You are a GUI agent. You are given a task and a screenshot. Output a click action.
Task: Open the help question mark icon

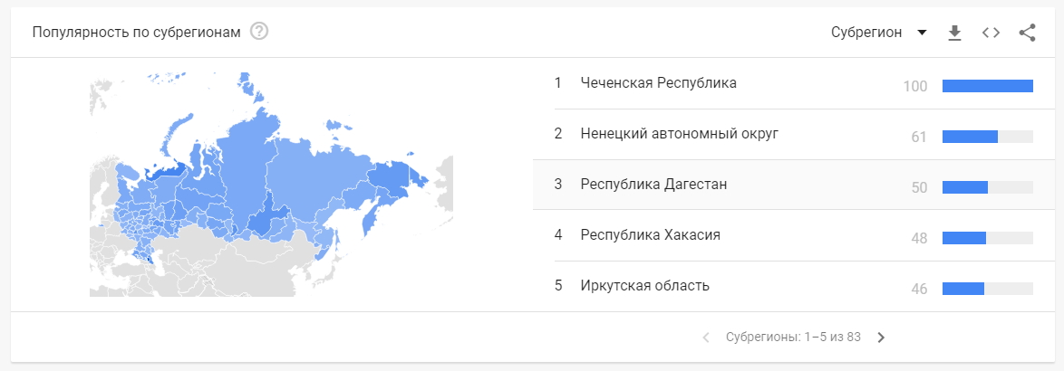pyautogui.click(x=259, y=32)
